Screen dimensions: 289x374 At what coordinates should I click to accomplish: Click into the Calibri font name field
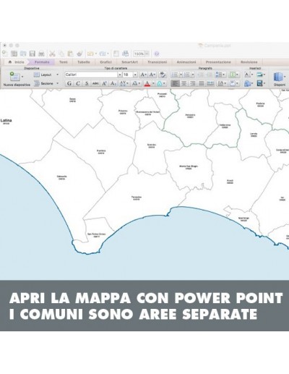tap(91, 75)
